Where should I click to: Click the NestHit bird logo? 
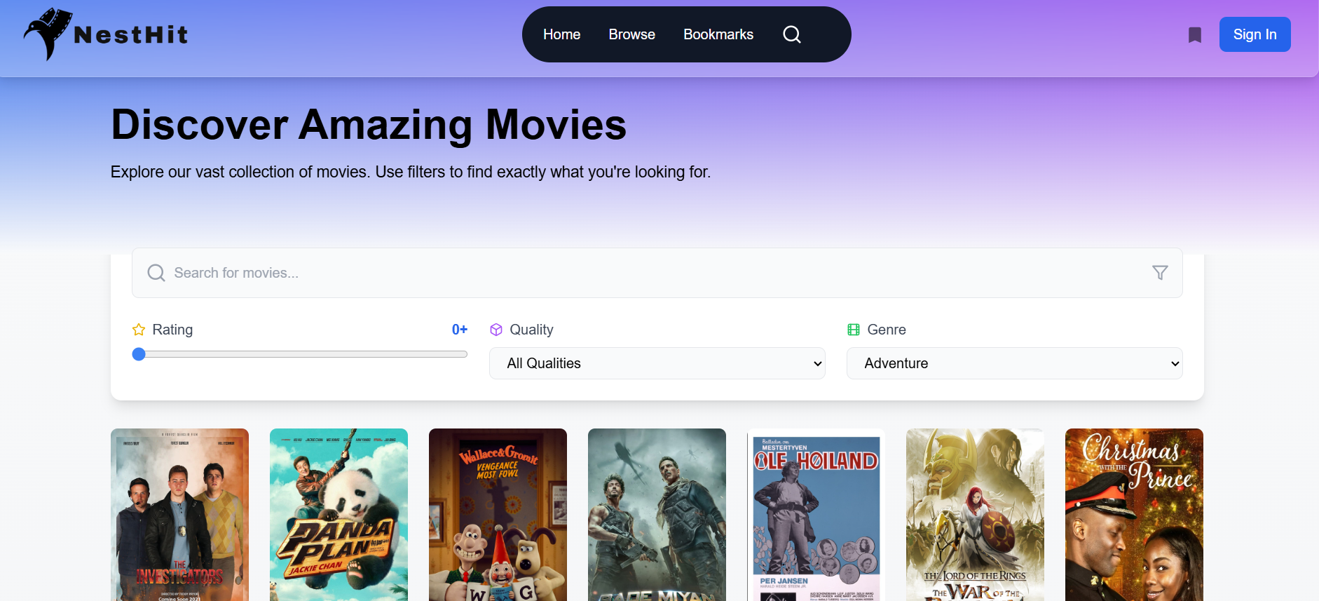(x=48, y=34)
